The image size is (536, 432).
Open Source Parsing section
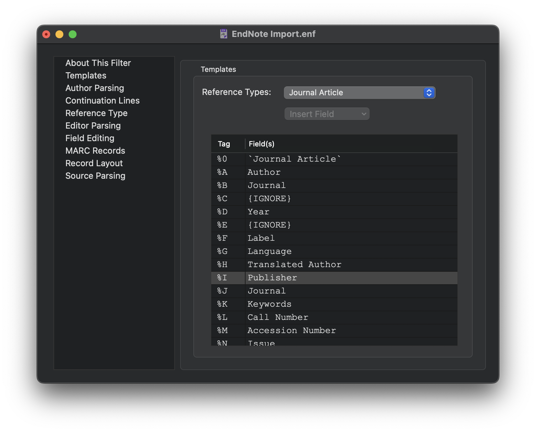(x=95, y=176)
